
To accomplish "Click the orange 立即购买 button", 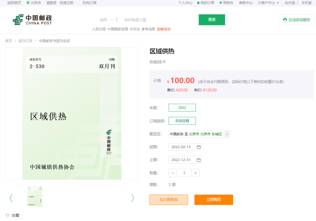I will (x=214, y=200).
